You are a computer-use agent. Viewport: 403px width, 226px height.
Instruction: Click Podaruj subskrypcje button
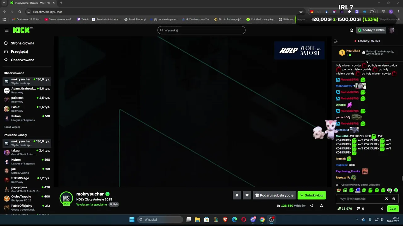click(x=274, y=195)
